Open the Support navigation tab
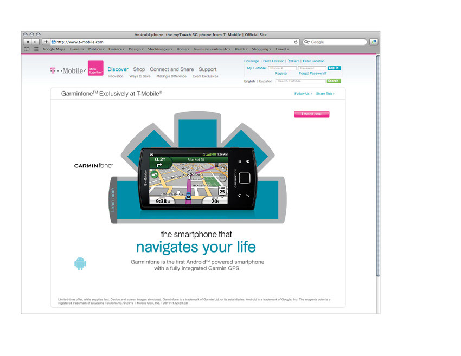The height and width of the screenshot is (356, 461). pyautogui.click(x=208, y=69)
